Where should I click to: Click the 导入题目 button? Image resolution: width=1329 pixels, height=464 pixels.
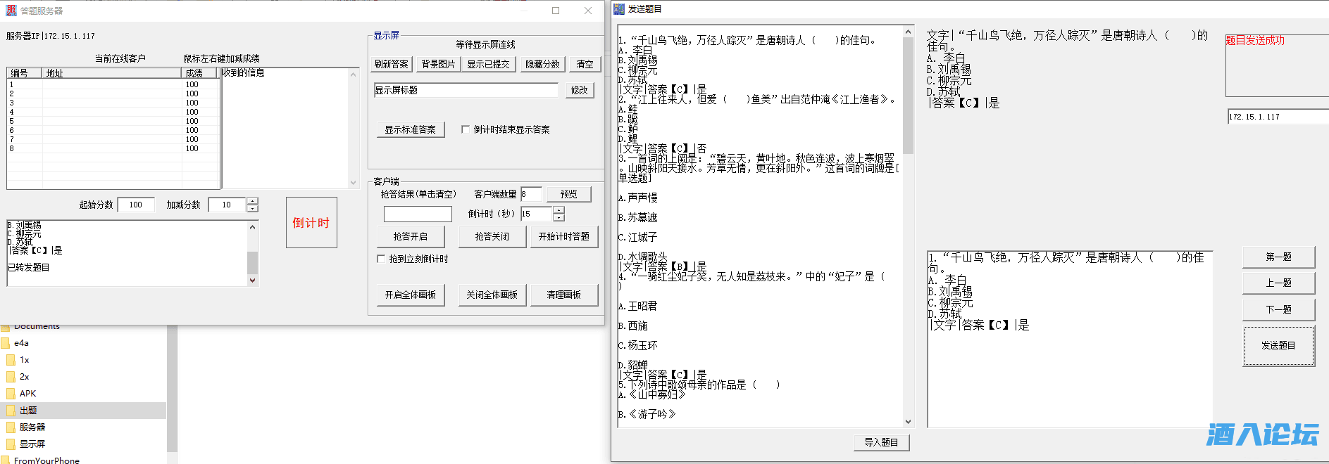(x=881, y=442)
